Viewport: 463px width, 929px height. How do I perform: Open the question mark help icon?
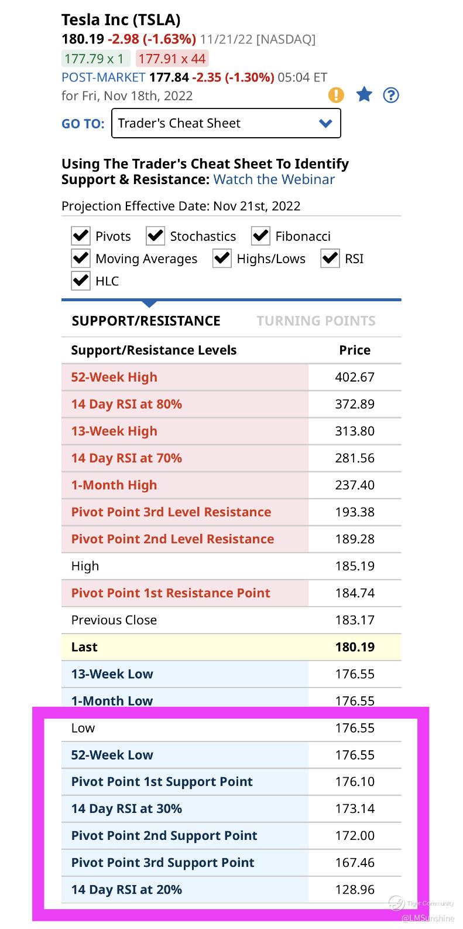point(391,95)
